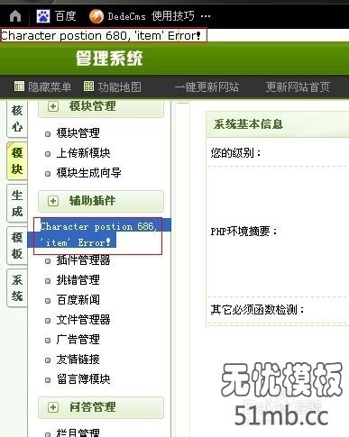Switch to the 模板 side tab
The height and width of the screenshot is (437, 349).
point(17,246)
